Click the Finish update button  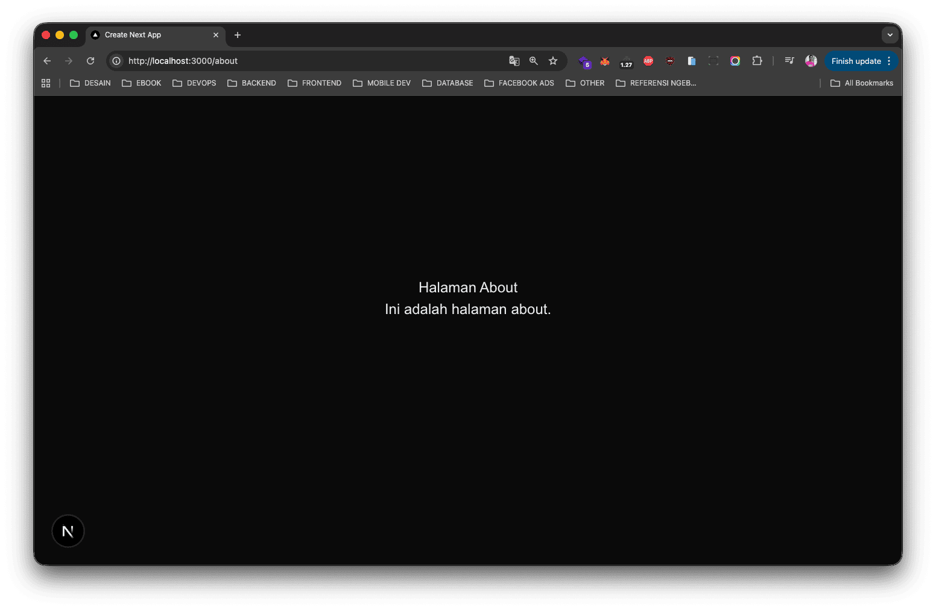point(856,61)
